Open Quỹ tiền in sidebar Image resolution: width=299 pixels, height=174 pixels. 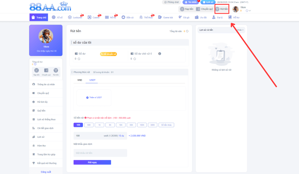[46, 111]
